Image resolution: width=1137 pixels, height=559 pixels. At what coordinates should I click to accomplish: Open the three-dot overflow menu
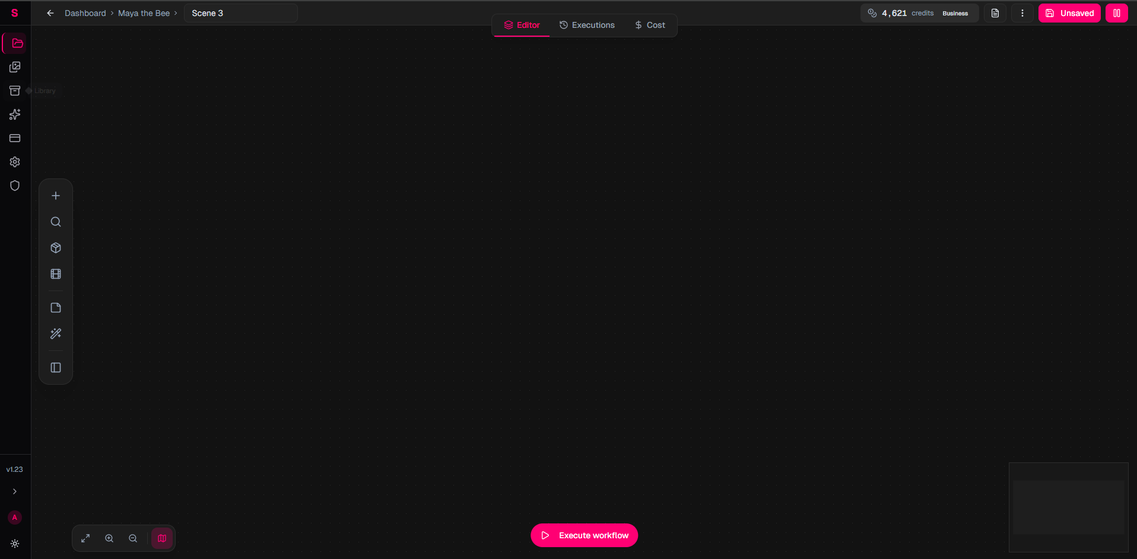pyautogui.click(x=1022, y=12)
